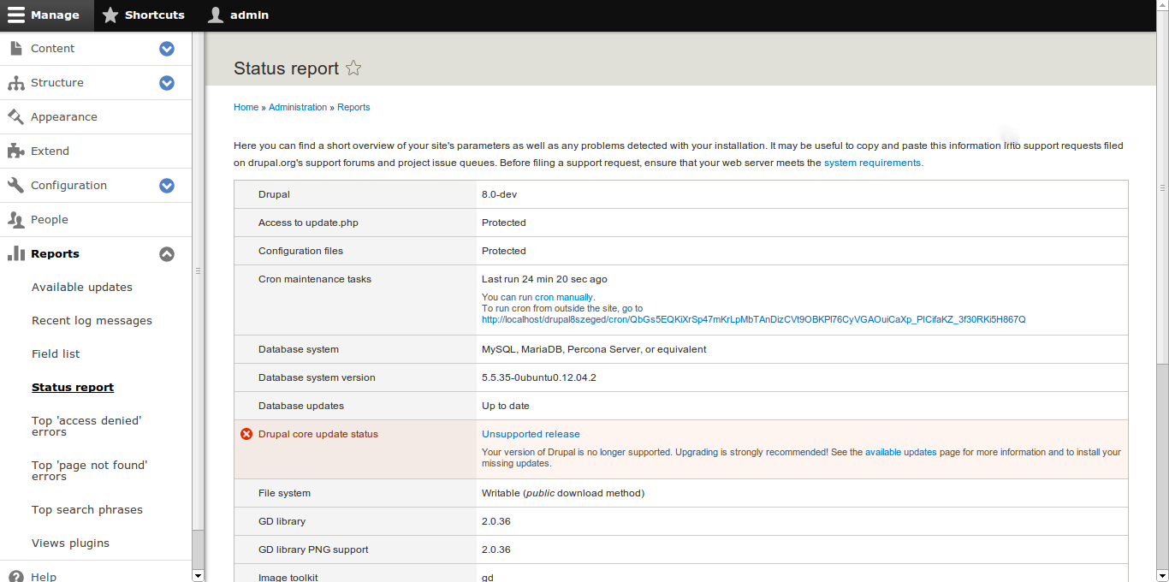
Task: Collapse the Reports menu section
Action: click(167, 254)
